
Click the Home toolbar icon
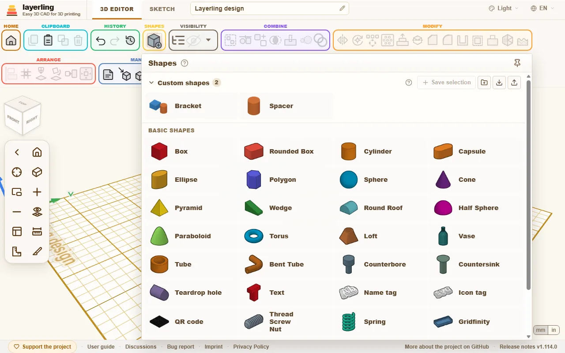pos(11,41)
